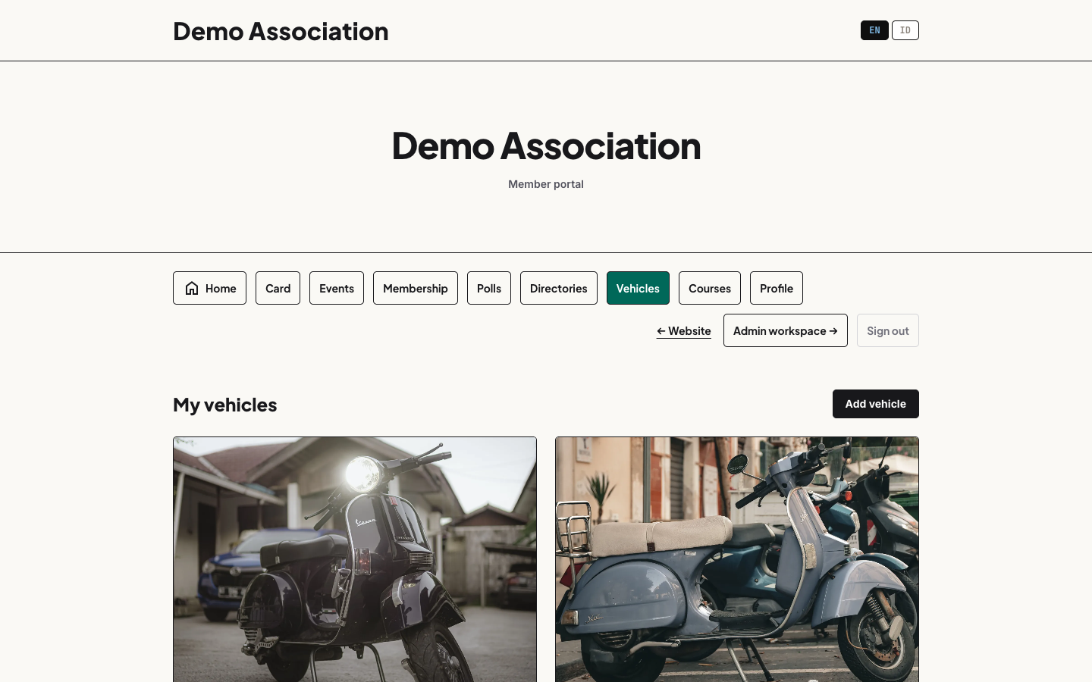The height and width of the screenshot is (682, 1092).
Task: Open the Profile tab
Action: tap(777, 288)
